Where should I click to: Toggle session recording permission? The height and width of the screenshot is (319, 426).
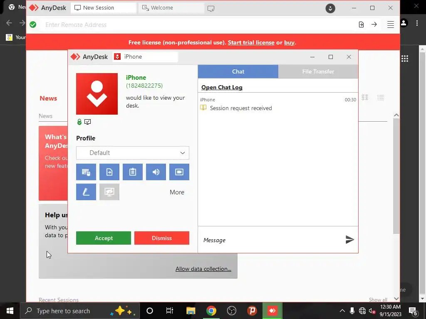pyautogui.click(x=179, y=172)
